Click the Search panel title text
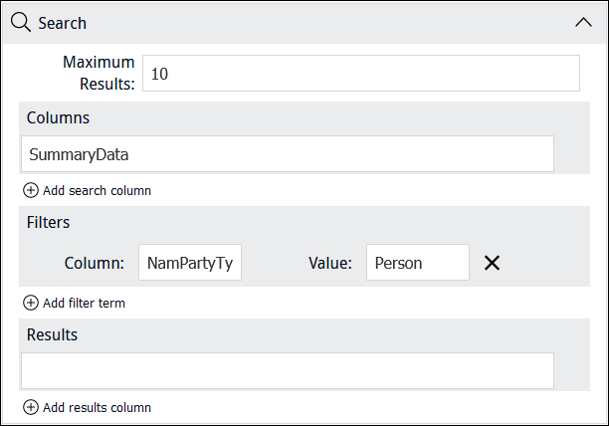Viewport: 609px width, 426px height. [x=62, y=23]
